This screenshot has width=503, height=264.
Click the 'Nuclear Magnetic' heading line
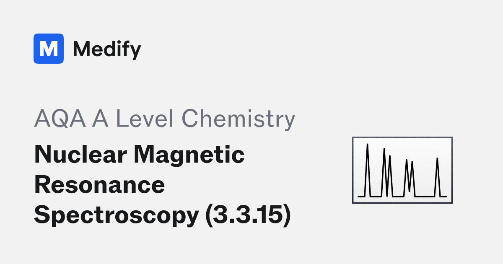139,155
